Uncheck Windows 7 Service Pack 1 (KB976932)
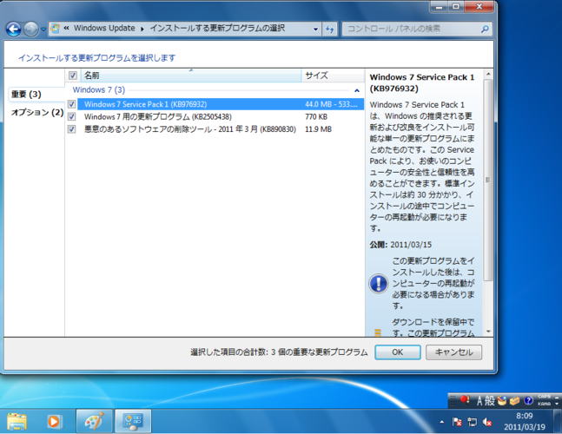The width and height of the screenshot is (562, 434). [72, 104]
